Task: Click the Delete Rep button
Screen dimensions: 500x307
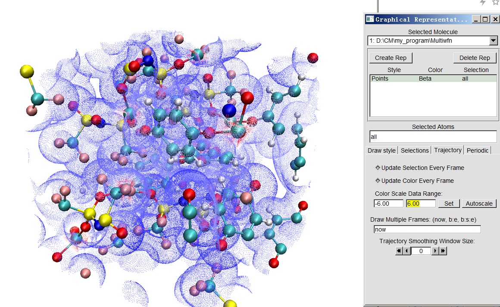Action: click(x=475, y=58)
